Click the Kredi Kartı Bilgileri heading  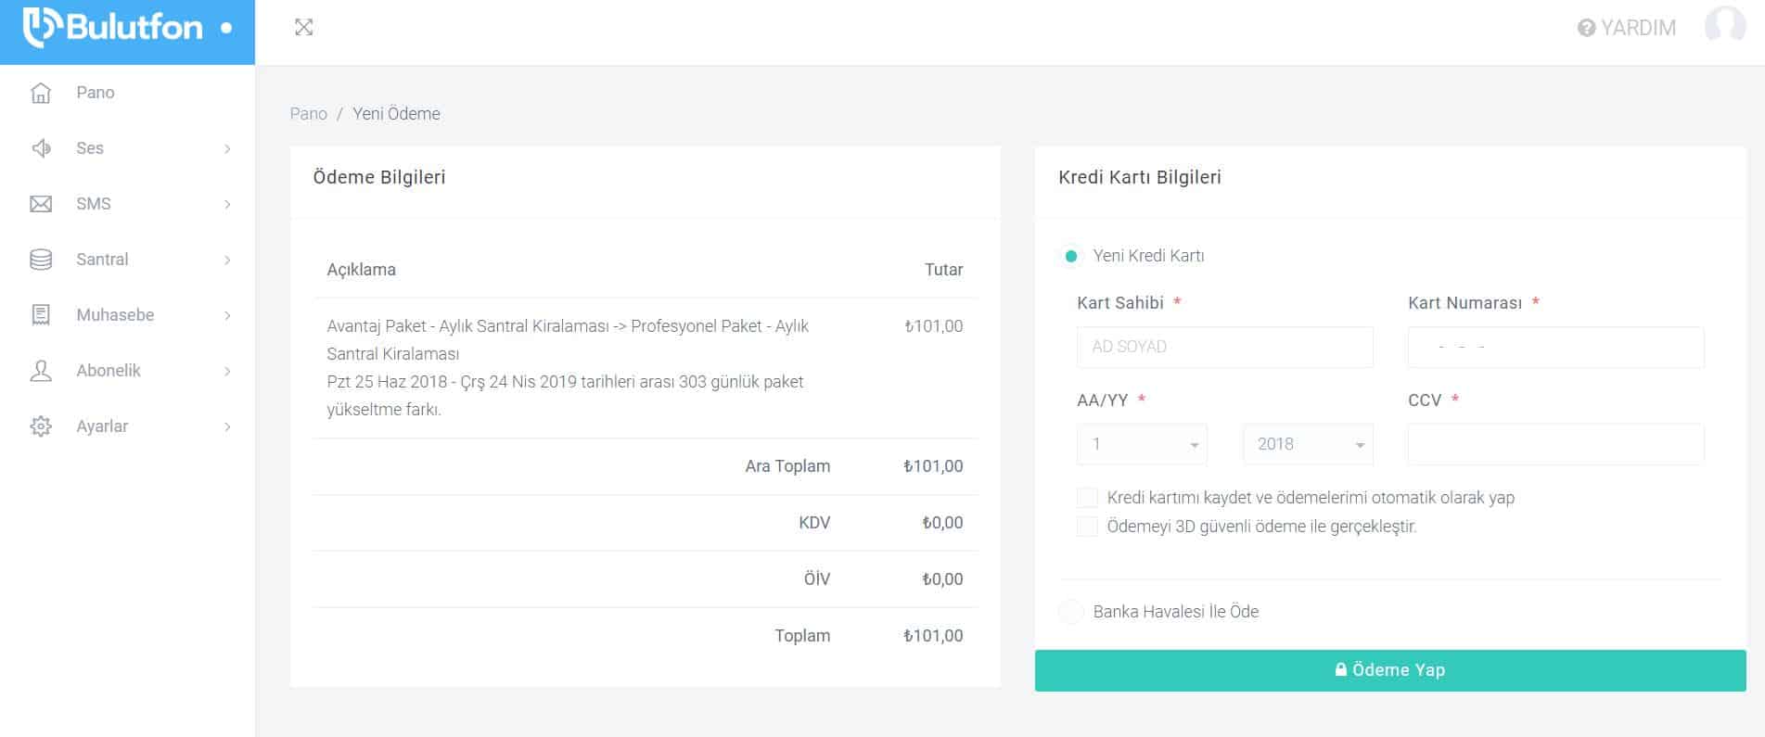(1140, 177)
